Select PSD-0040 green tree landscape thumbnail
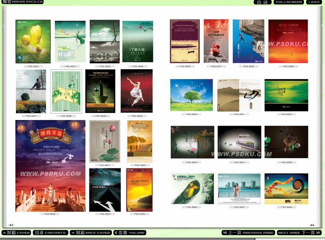This screenshot has height=240, width=325. pyautogui.click(x=191, y=95)
